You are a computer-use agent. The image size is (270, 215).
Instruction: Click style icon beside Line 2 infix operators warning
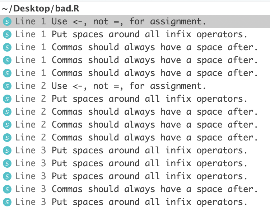click(7, 99)
